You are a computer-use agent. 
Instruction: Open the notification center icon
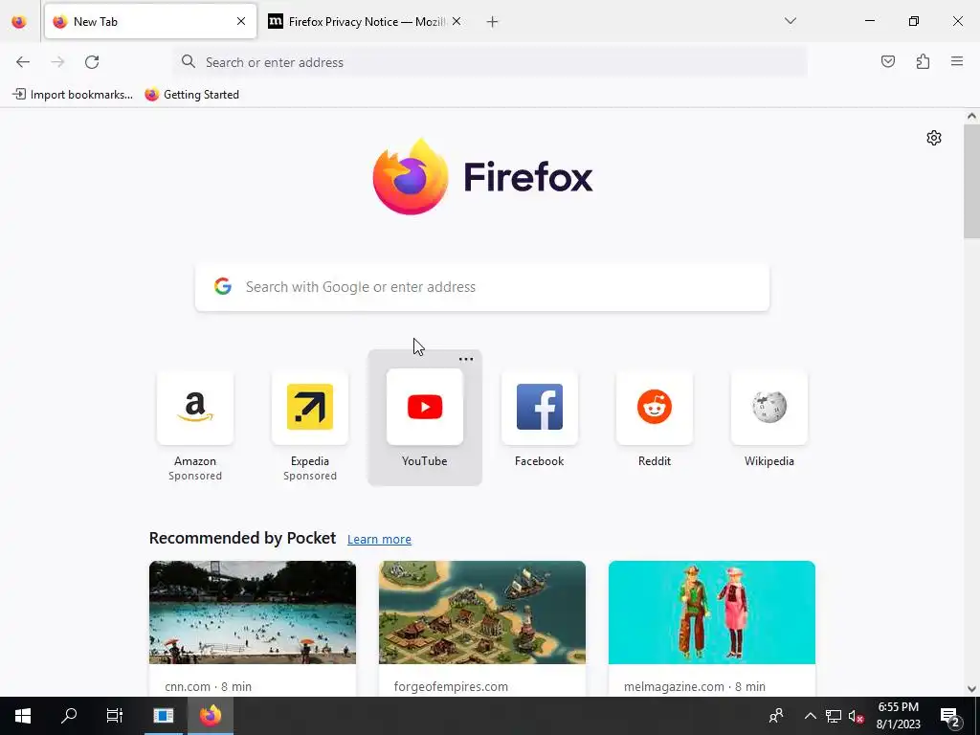pyautogui.click(x=950, y=716)
